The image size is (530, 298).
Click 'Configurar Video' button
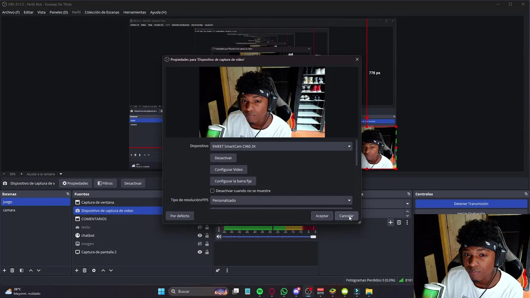pos(229,169)
